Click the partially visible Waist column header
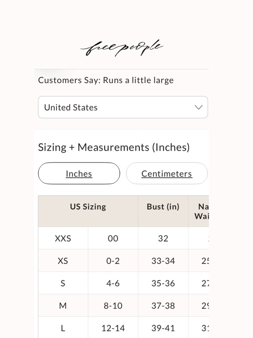The height and width of the screenshot is (338, 253). click(201, 211)
